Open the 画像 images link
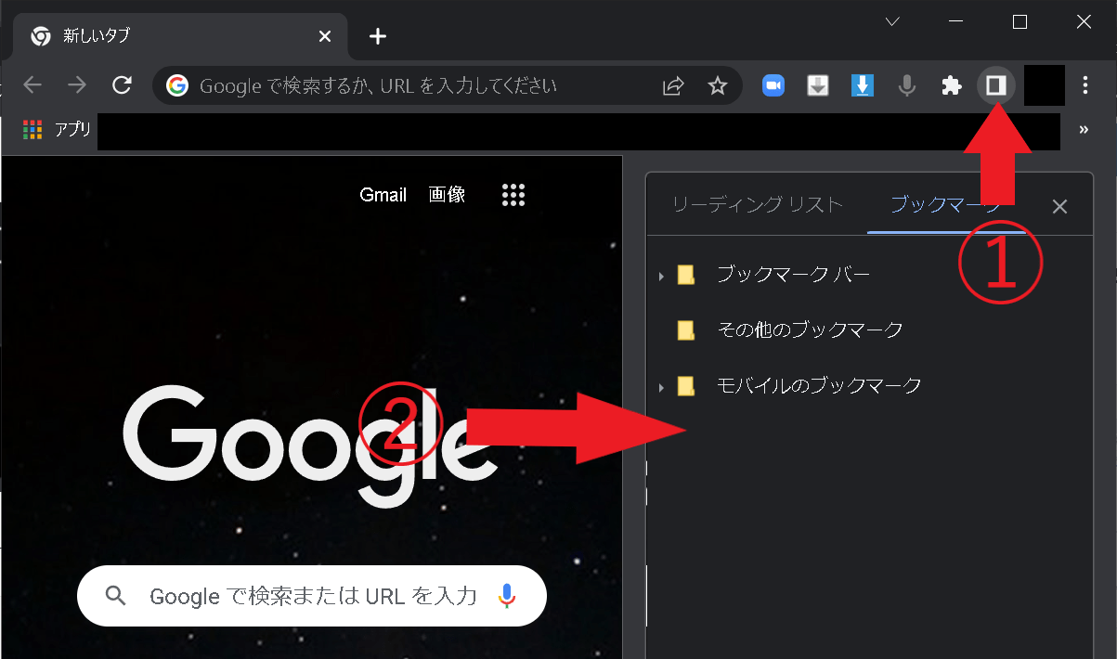 (448, 195)
